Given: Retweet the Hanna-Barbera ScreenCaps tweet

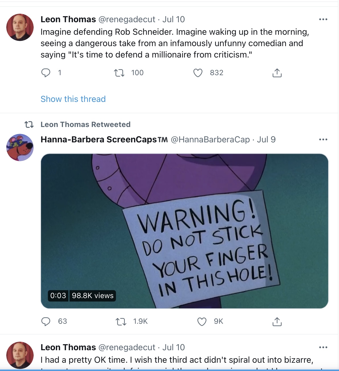Looking at the screenshot, I should [x=121, y=322].
